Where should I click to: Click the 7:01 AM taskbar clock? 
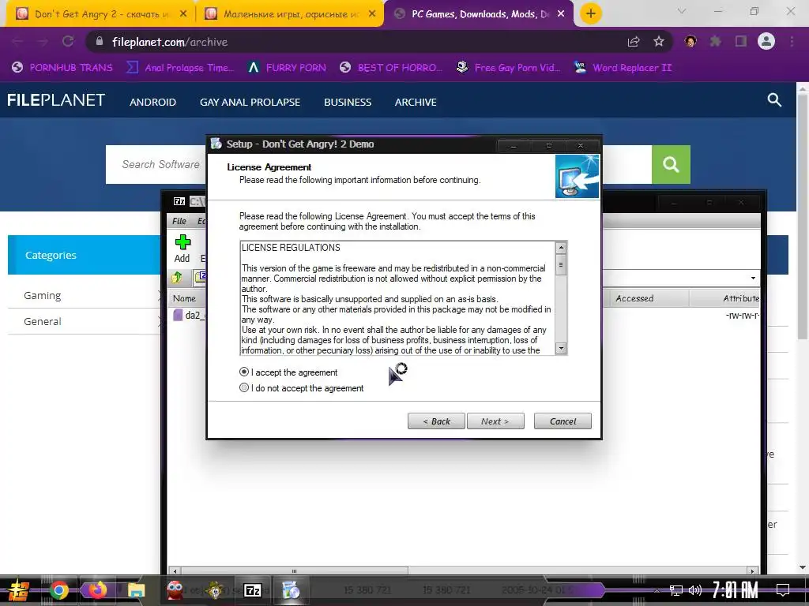click(x=735, y=590)
